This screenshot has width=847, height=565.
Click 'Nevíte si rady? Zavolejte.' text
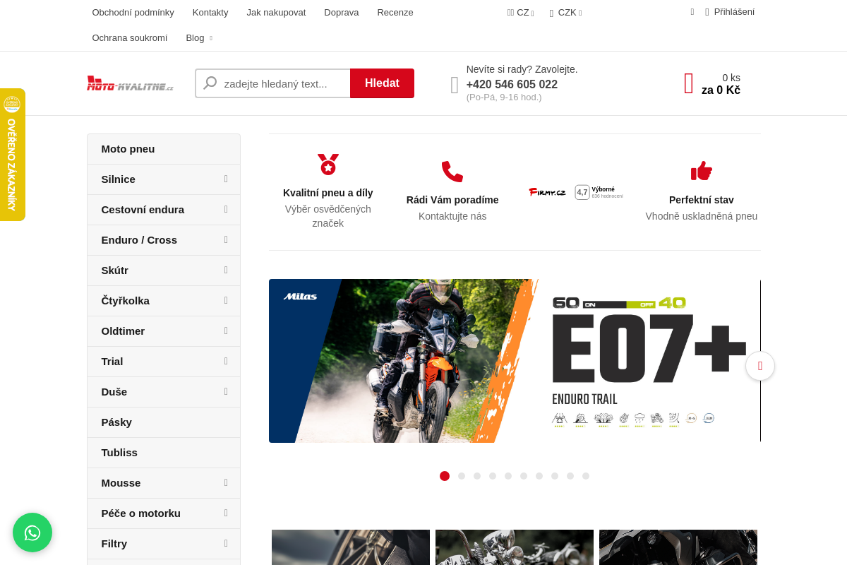click(522, 69)
